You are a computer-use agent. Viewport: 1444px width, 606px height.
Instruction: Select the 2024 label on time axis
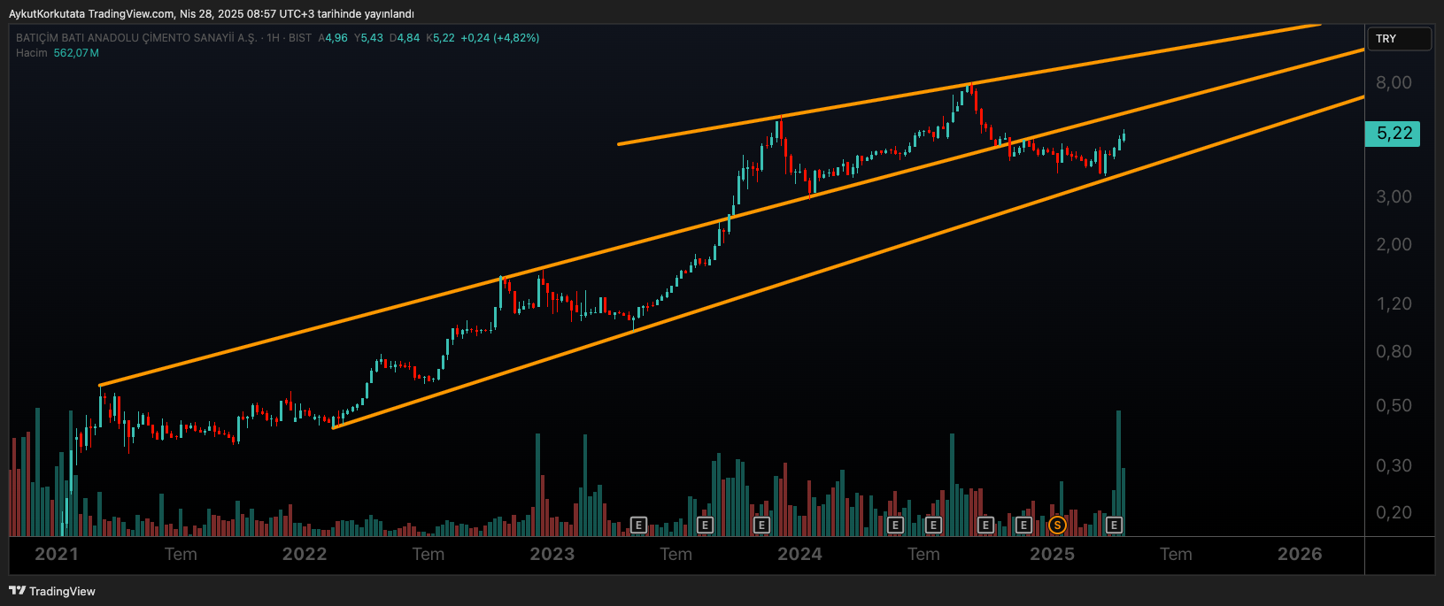tap(799, 554)
